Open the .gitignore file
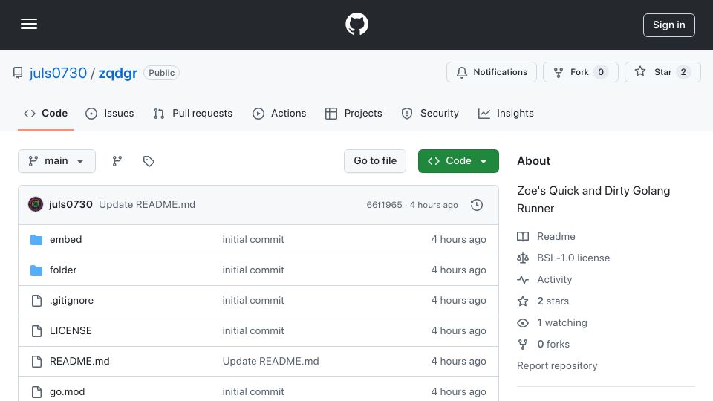The height and width of the screenshot is (401, 713). [72, 301]
